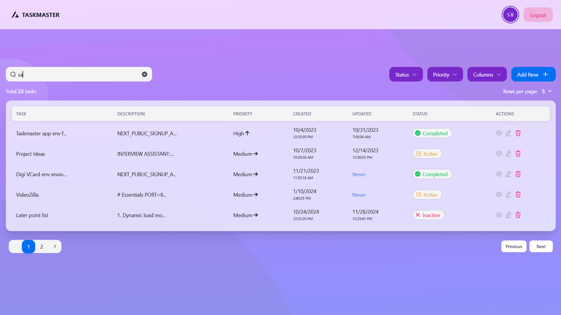Edit the VideoZilla task
This screenshot has height=315, width=561.
(x=508, y=195)
